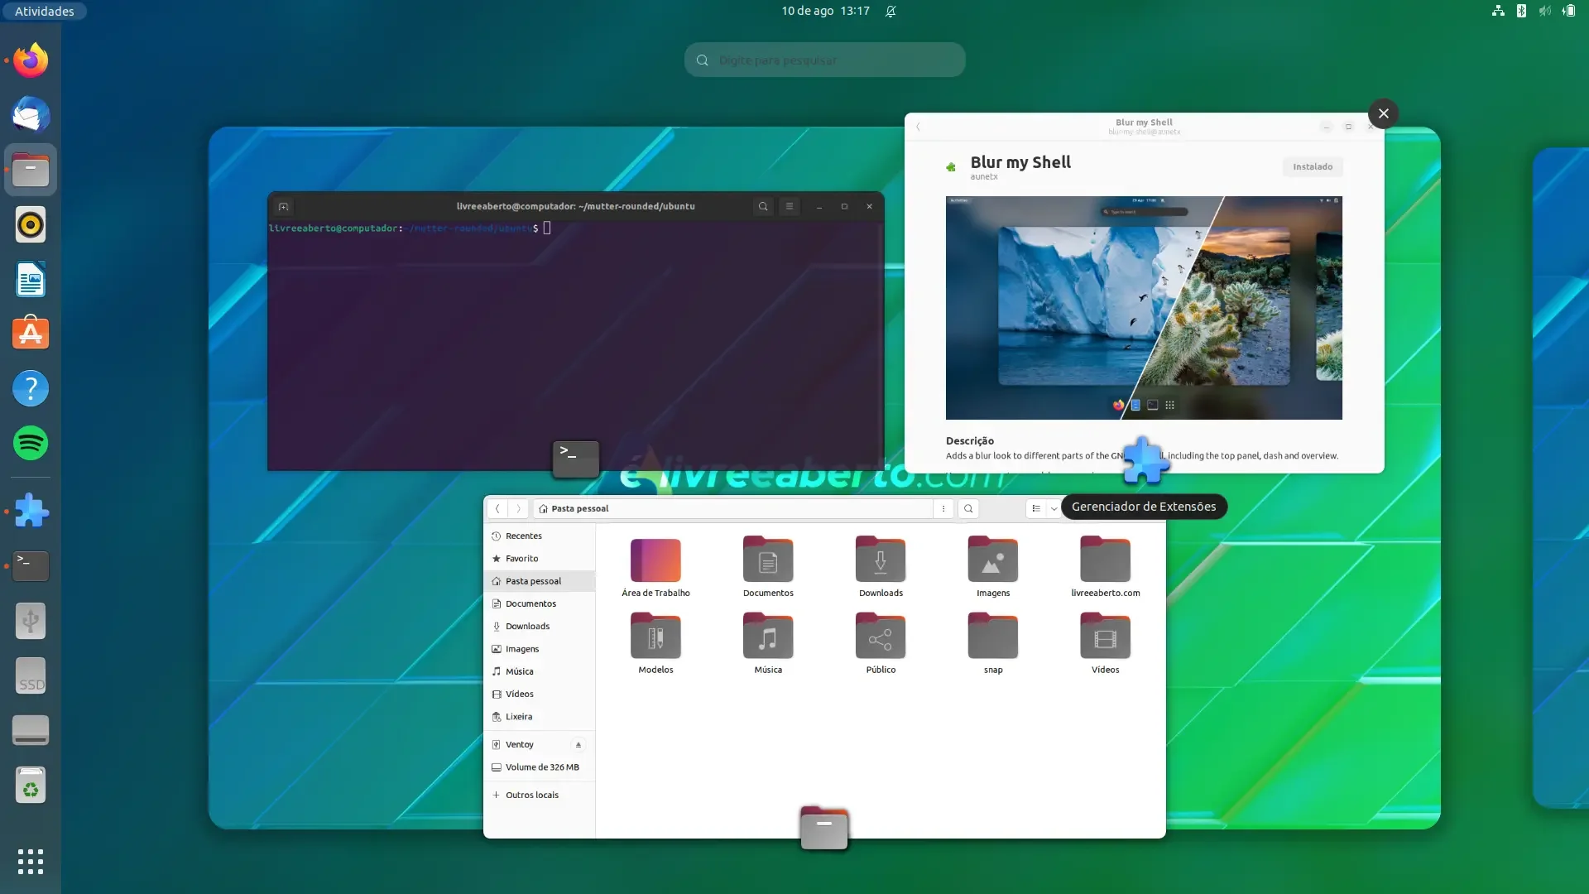Click the Atividades button
1589x894 pixels.
44,11
